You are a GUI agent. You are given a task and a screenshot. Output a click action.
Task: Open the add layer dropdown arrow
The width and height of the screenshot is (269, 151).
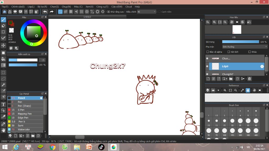[226, 79]
